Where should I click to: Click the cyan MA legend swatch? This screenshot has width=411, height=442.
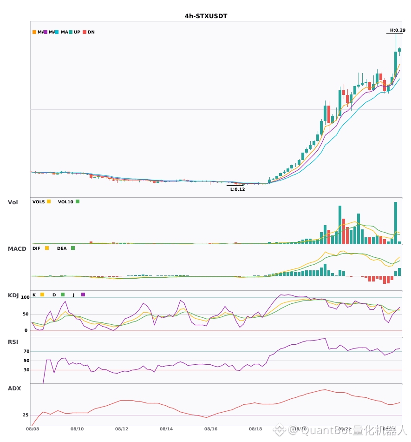[x=57, y=32]
